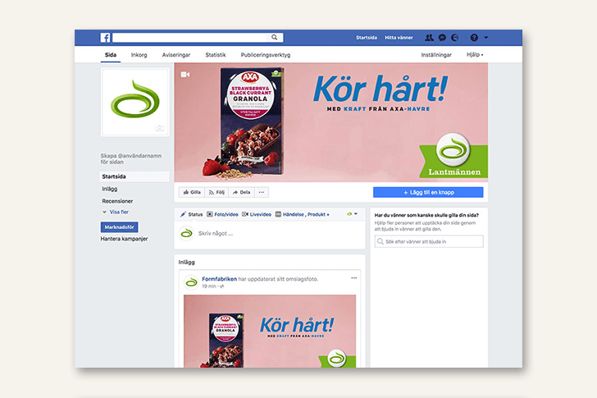
Task: Open Inställningar settings
Action: [436, 55]
